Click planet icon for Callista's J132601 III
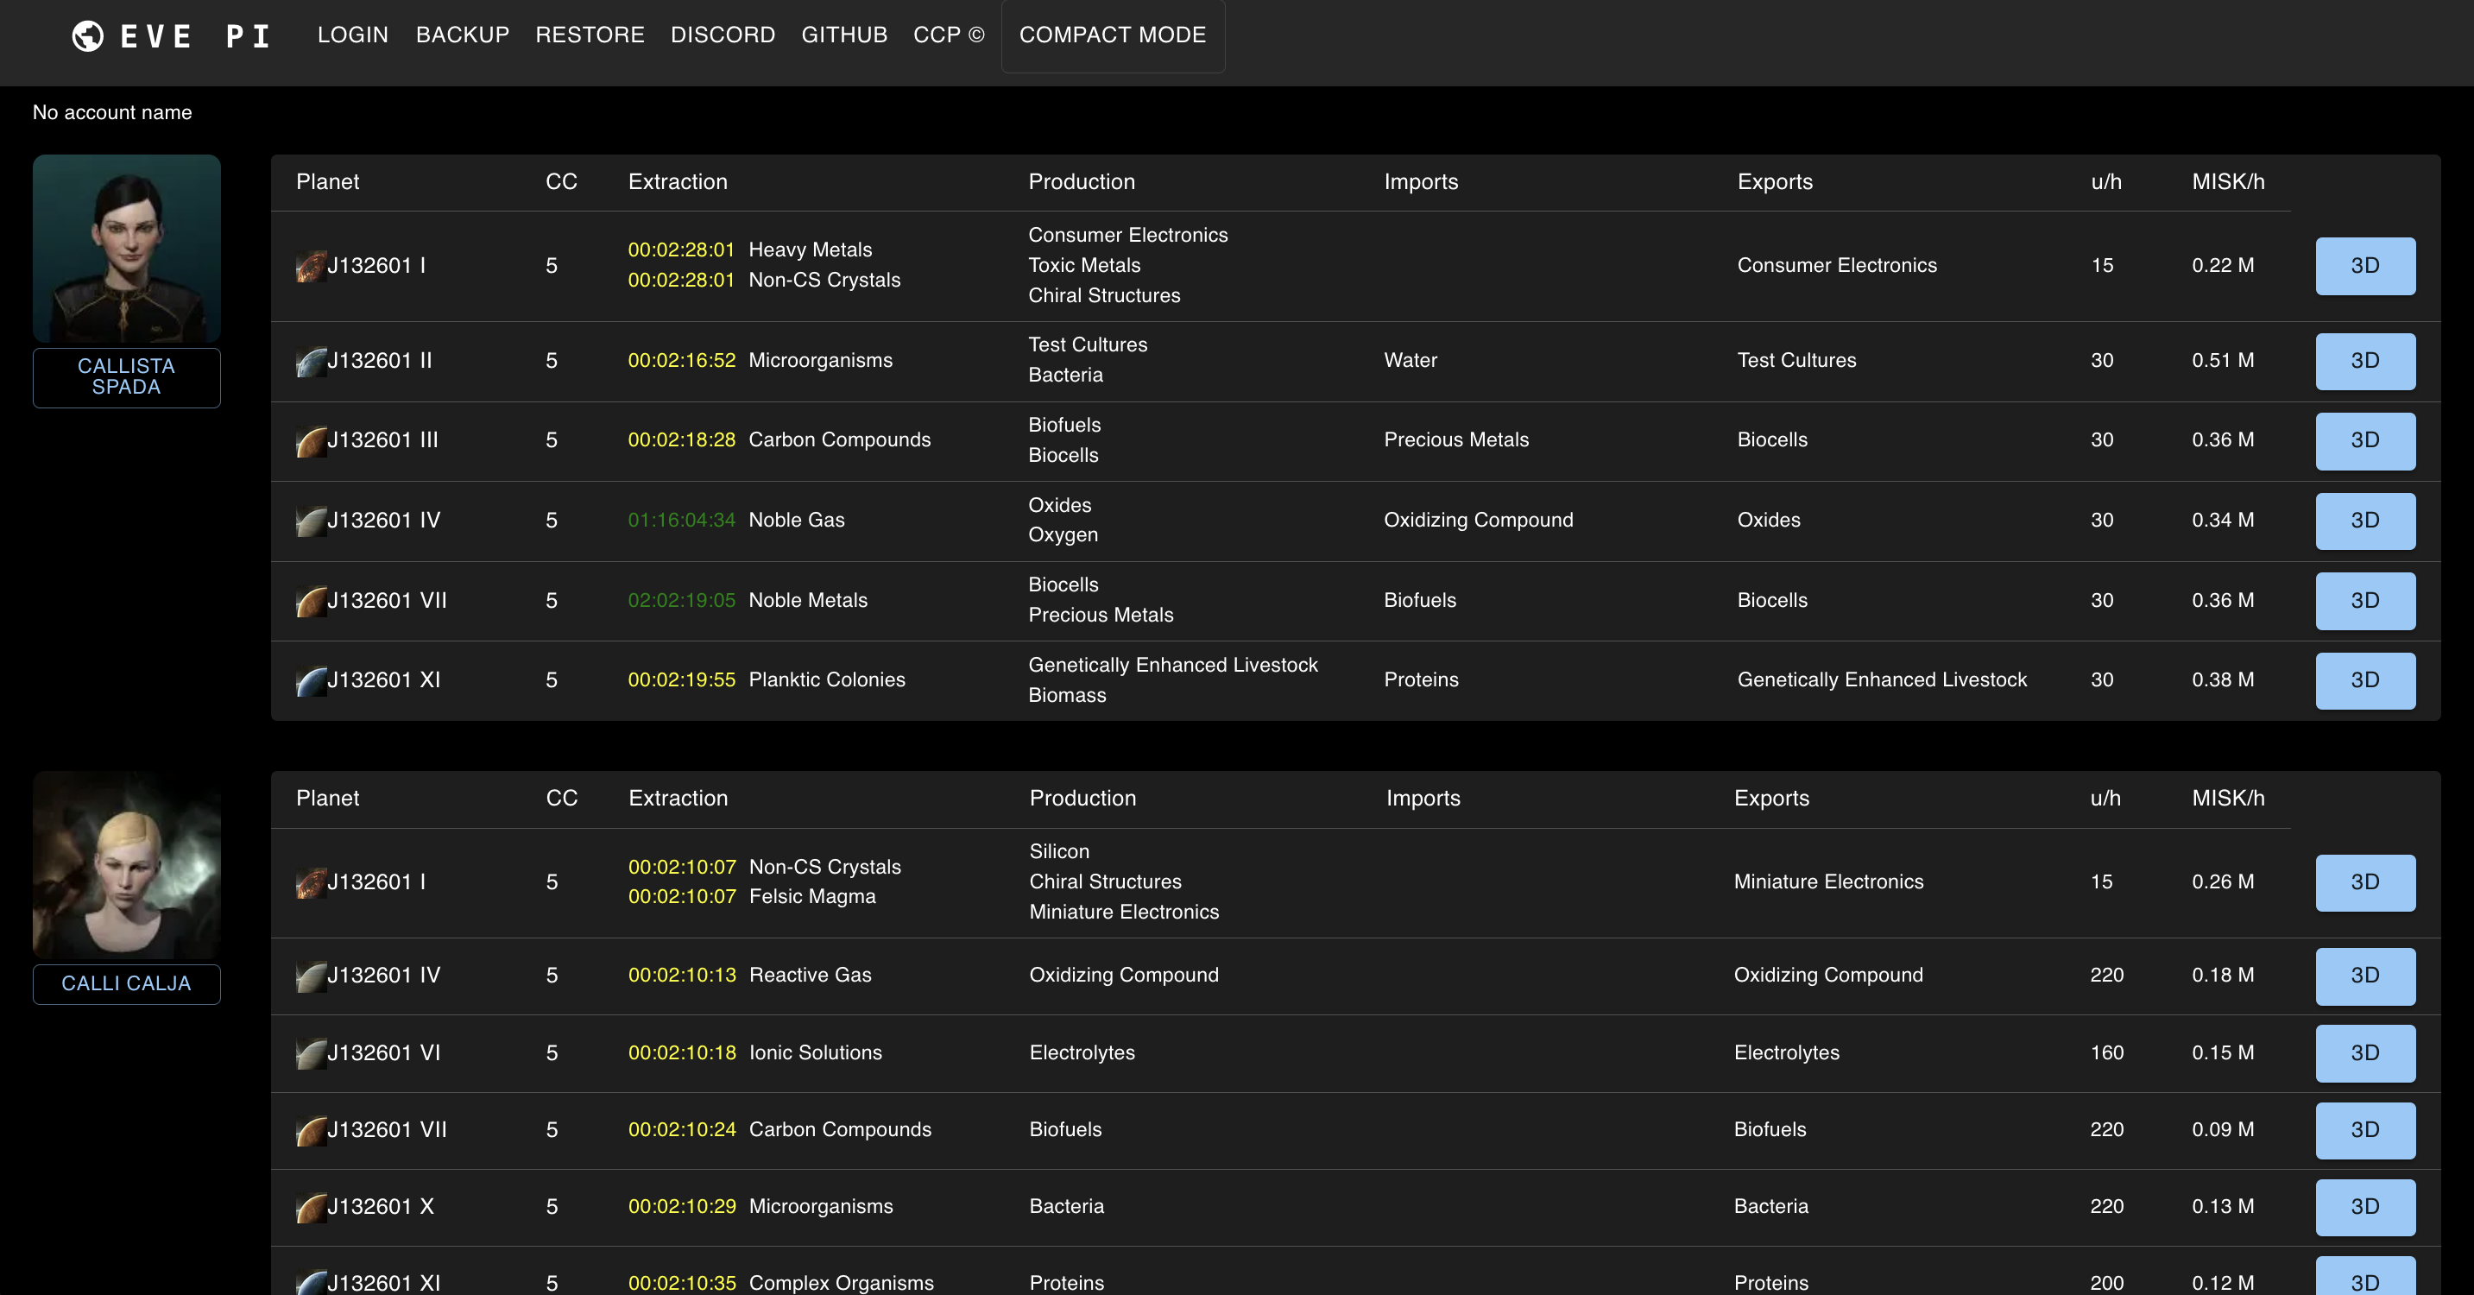The image size is (2474, 1295). click(310, 441)
